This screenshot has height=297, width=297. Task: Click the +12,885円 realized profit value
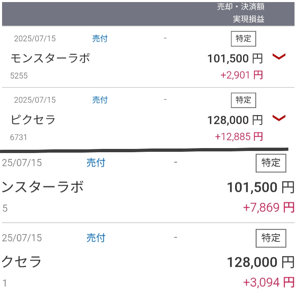point(239,137)
